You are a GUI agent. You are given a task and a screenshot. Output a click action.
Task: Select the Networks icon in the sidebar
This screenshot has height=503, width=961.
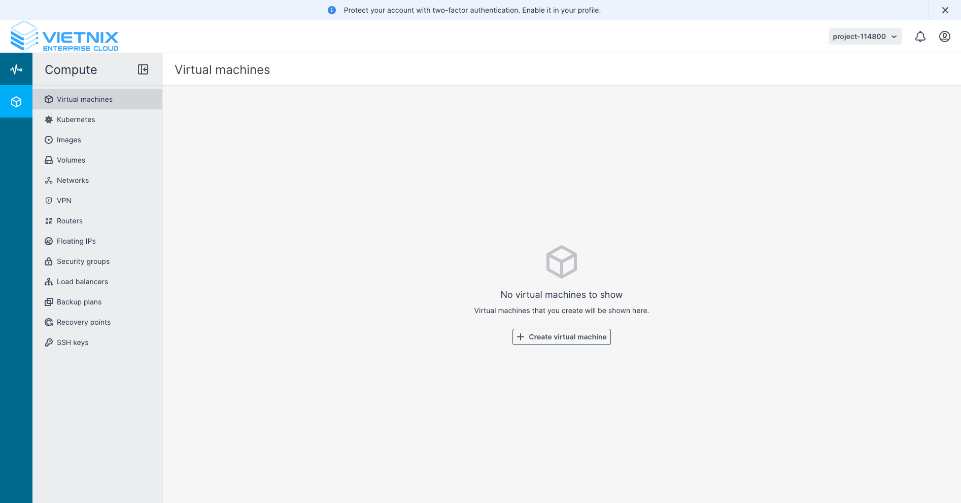49,180
